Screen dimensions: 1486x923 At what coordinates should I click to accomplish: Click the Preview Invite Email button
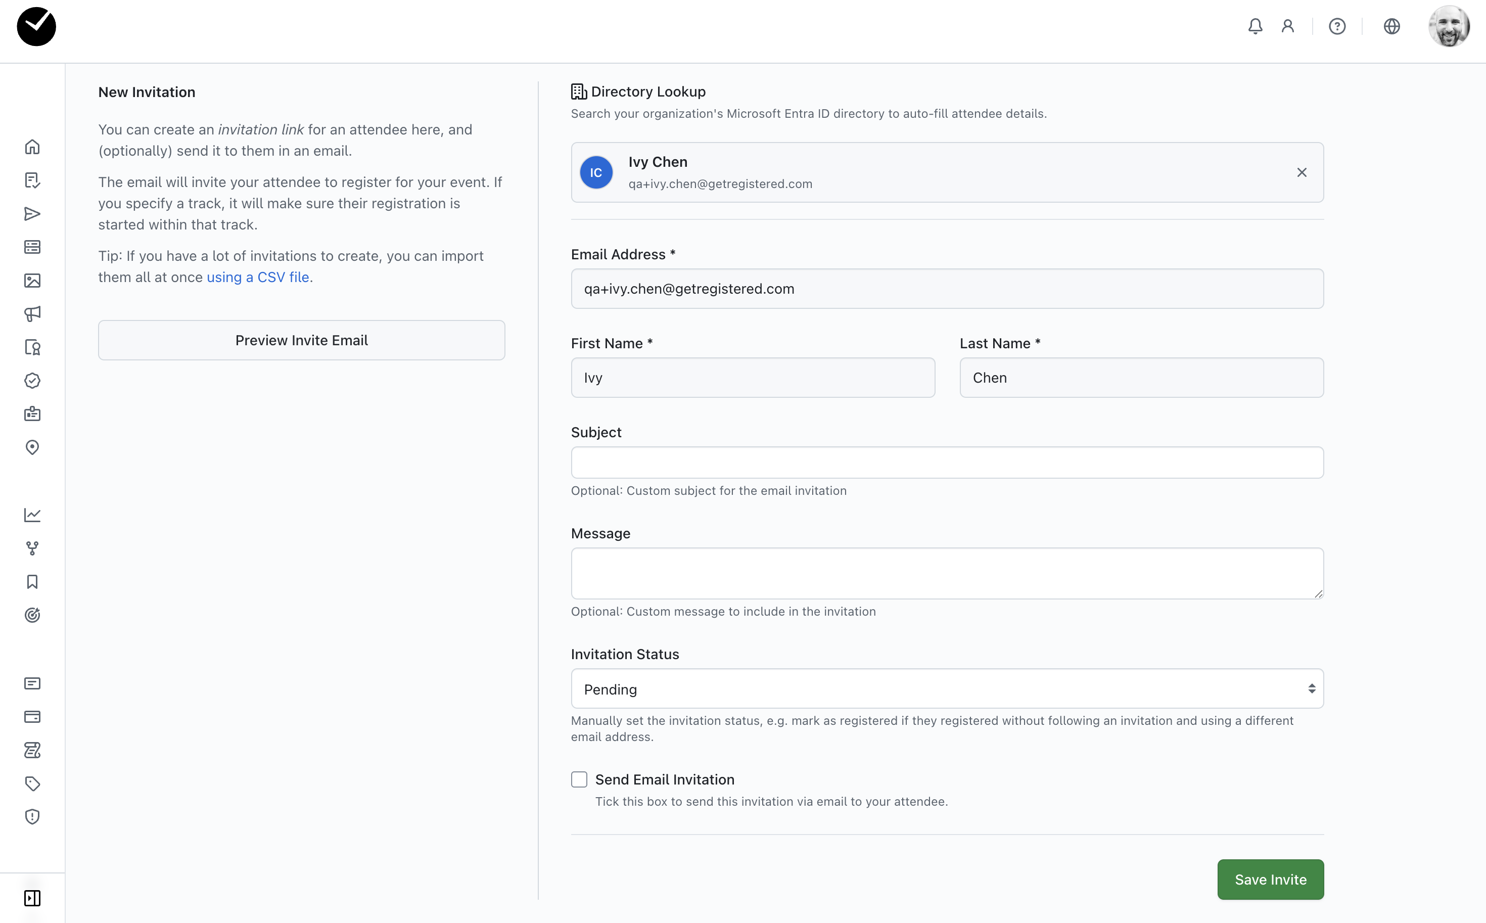click(301, 340)
